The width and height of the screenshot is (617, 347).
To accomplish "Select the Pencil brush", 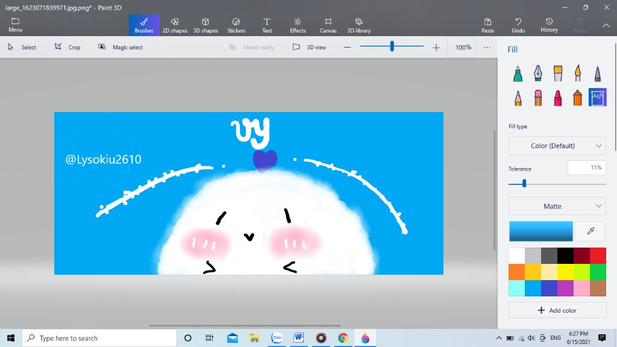I will click(x=518, y=98).
